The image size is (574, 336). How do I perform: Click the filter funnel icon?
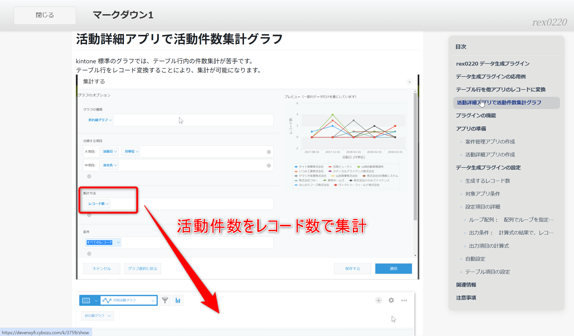coord(165,300)
